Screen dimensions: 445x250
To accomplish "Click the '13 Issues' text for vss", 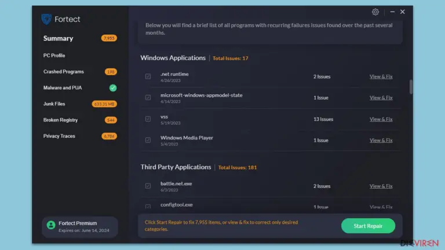I will (x=323, y=119).
